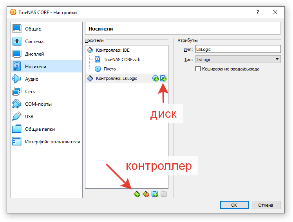Viewport: 293px width, 222px height.
Task: Go to COM-порты settings
Action: click(47, 104)
